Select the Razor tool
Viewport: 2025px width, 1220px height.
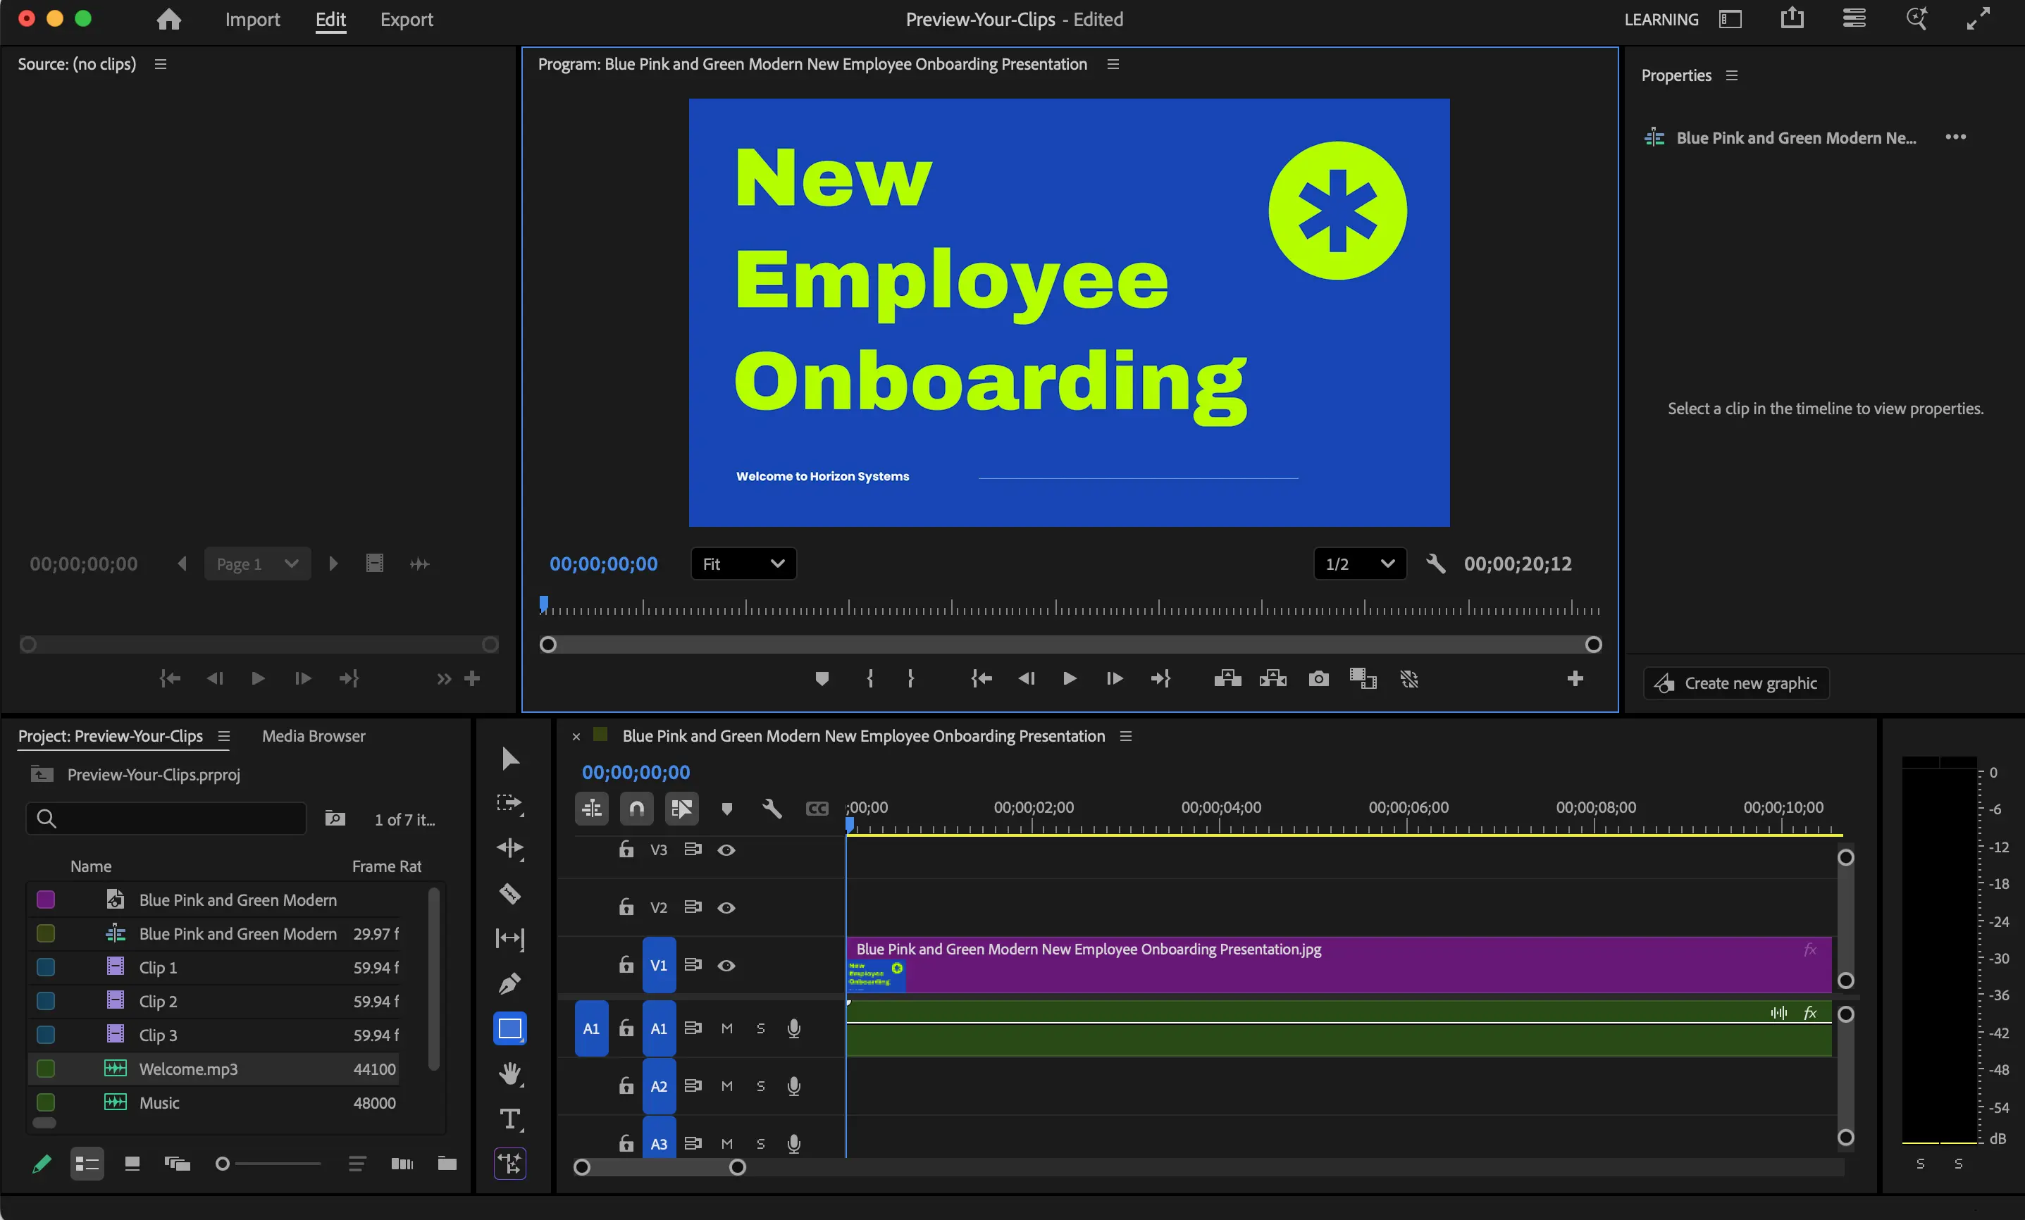[x=509, y=893]
